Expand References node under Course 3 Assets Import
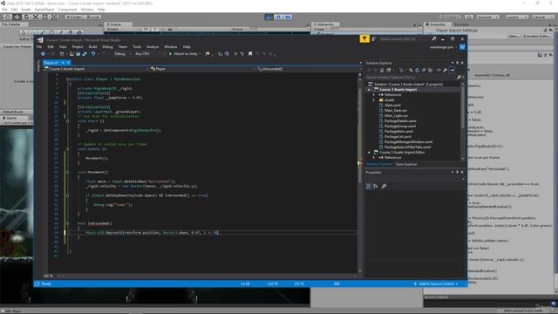 click(x=374, y=95)
